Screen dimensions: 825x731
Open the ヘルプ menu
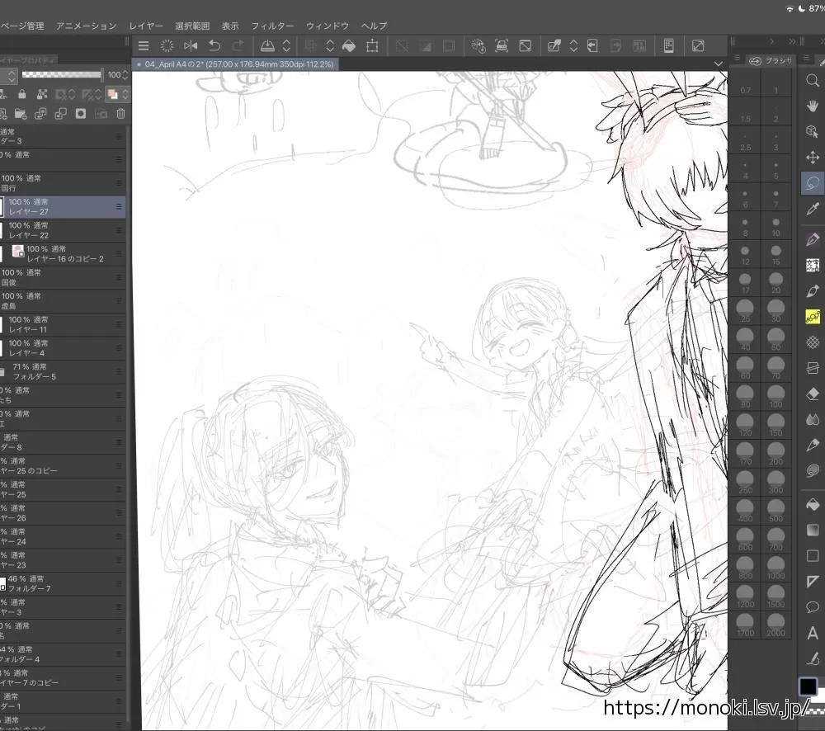374,26
